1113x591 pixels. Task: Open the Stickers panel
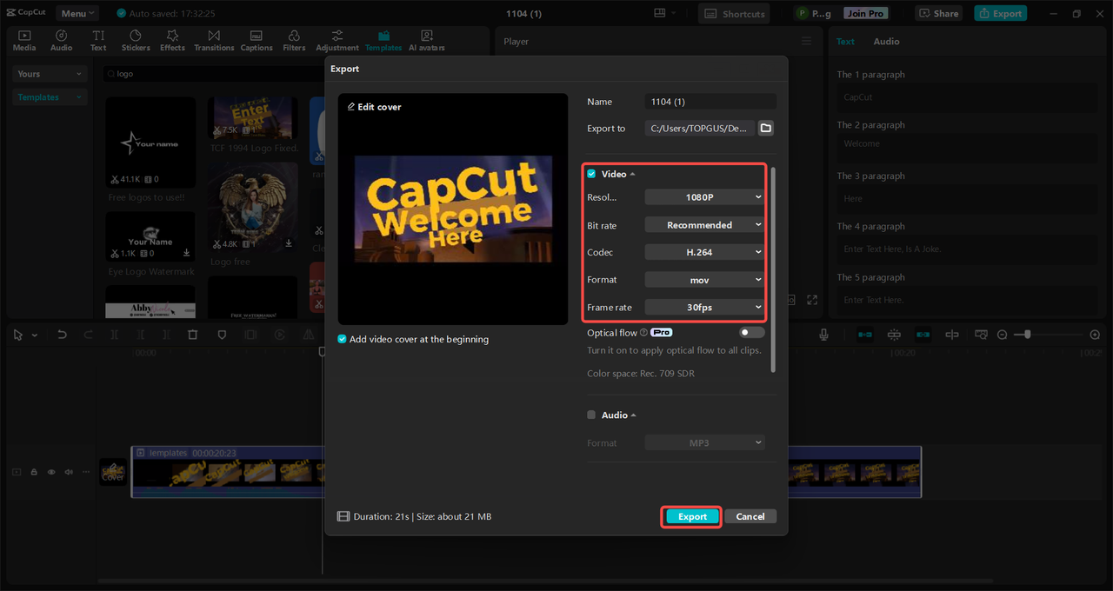pyautogui.click(x=136, y=40)
